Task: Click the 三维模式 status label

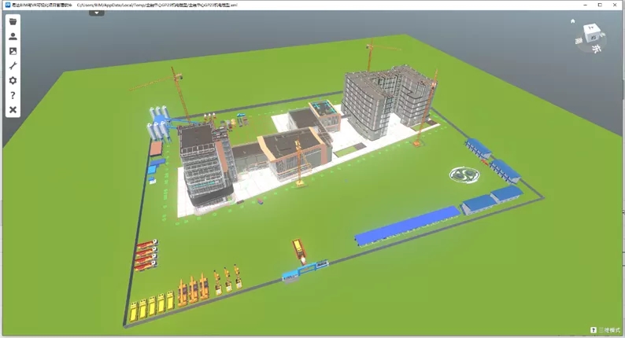Action: [x=609, y=330]
